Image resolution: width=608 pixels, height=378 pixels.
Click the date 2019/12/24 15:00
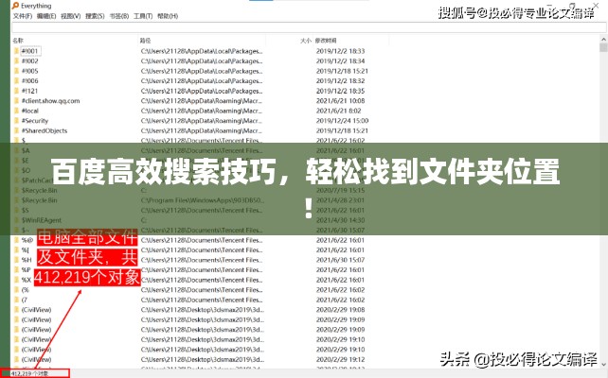tap(343, 121)
